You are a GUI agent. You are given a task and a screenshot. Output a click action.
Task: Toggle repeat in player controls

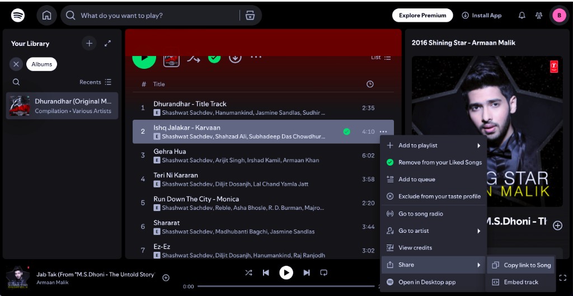324,272
